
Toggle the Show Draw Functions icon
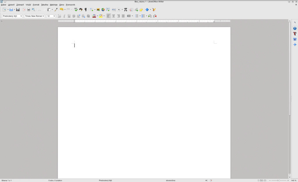[x=154, y=10]
